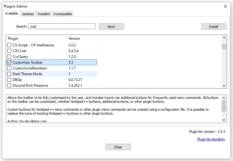
Task: Click plugin list scrollbar up arrow
Action: 224,38
